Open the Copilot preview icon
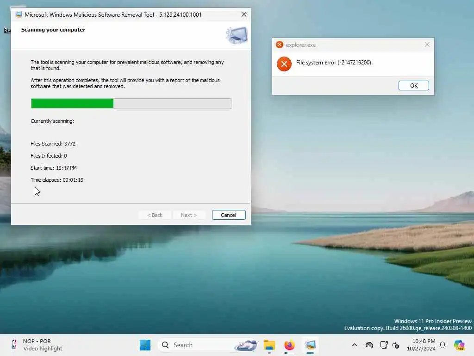This screenshot has width=474, height=356. click(x=459, y=345)
